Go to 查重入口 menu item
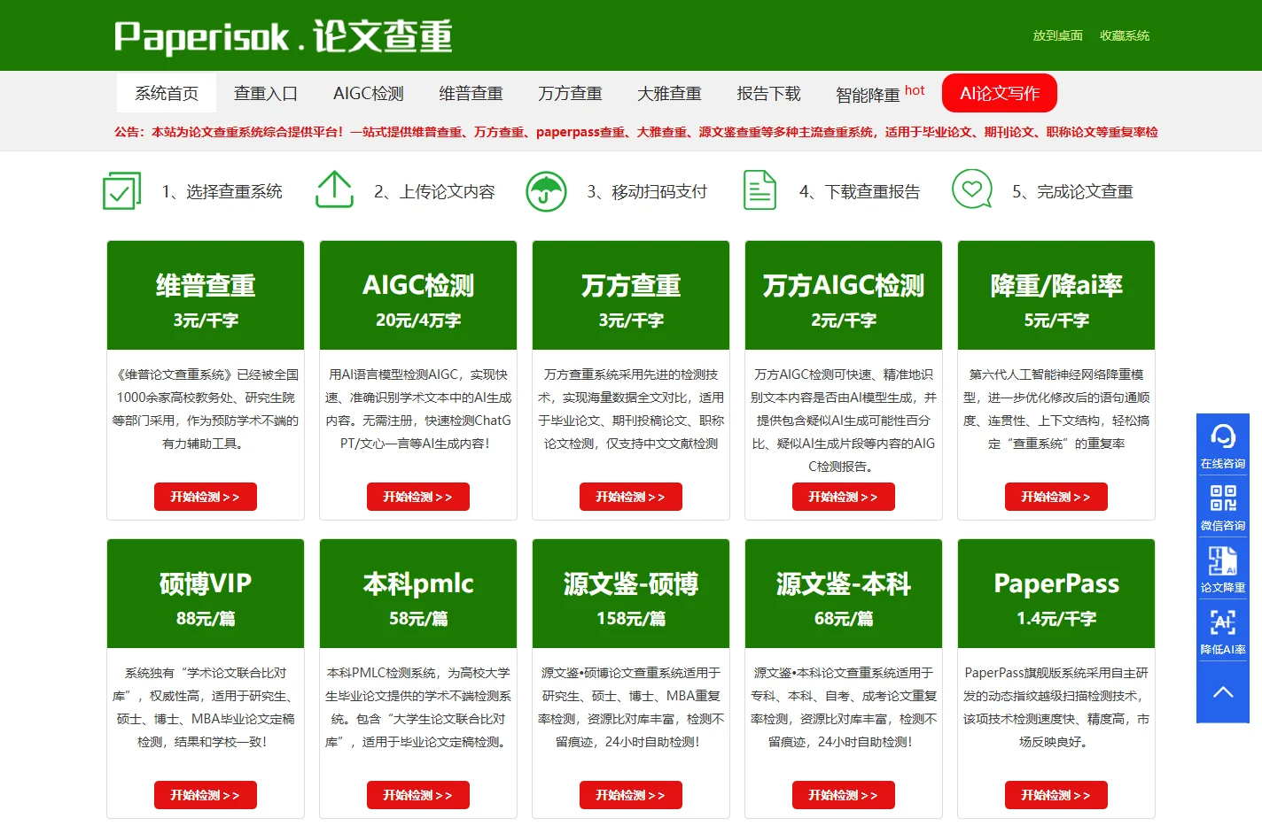The width and height of the screenshot is (1262, 826). click(x=266, y=93)
